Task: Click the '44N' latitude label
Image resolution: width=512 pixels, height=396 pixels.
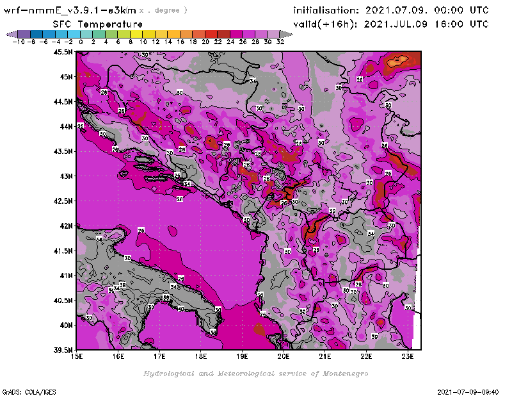Action: point(66,126)
